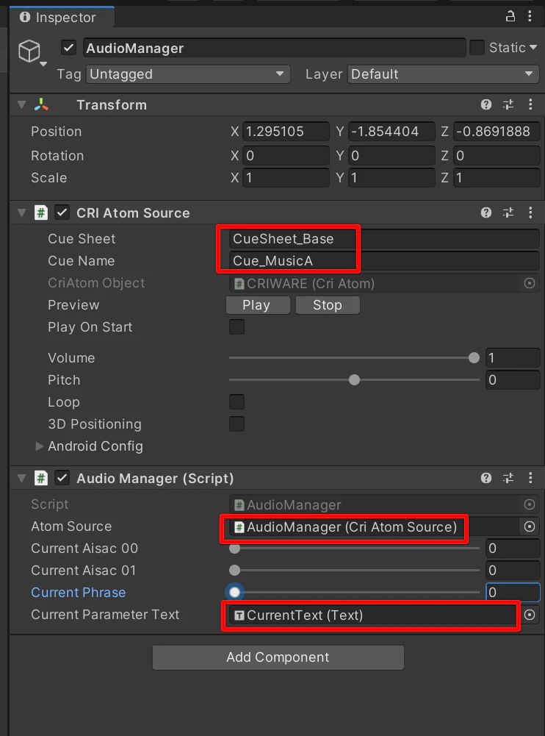Screen dimensions: 545x736
Task: Click the Current Phrase numeric field
Action: click(x=513, y=593)
